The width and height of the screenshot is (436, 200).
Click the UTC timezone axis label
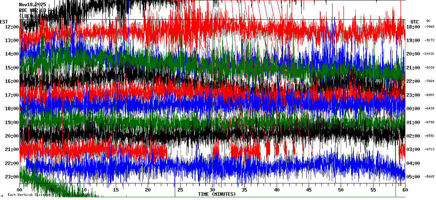coord(414,22)
